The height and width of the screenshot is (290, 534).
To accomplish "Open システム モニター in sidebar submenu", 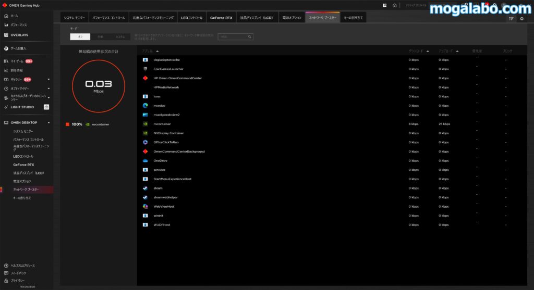I will [23, 131].
